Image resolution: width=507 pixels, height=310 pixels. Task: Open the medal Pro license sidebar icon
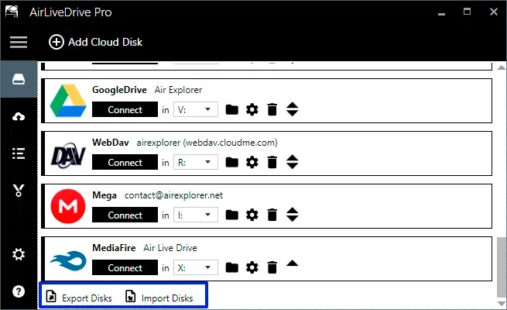click(x=19, y=191)
